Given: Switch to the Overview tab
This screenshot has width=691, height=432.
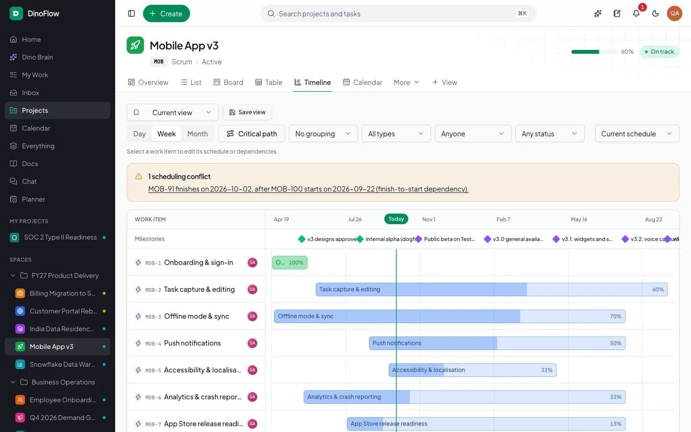Looking at the screenshot, I should pyautogui.click(x=148, y=82).
